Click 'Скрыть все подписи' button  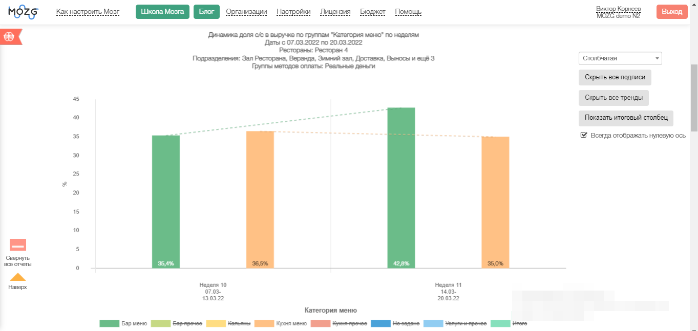click(x=615, y=78)
